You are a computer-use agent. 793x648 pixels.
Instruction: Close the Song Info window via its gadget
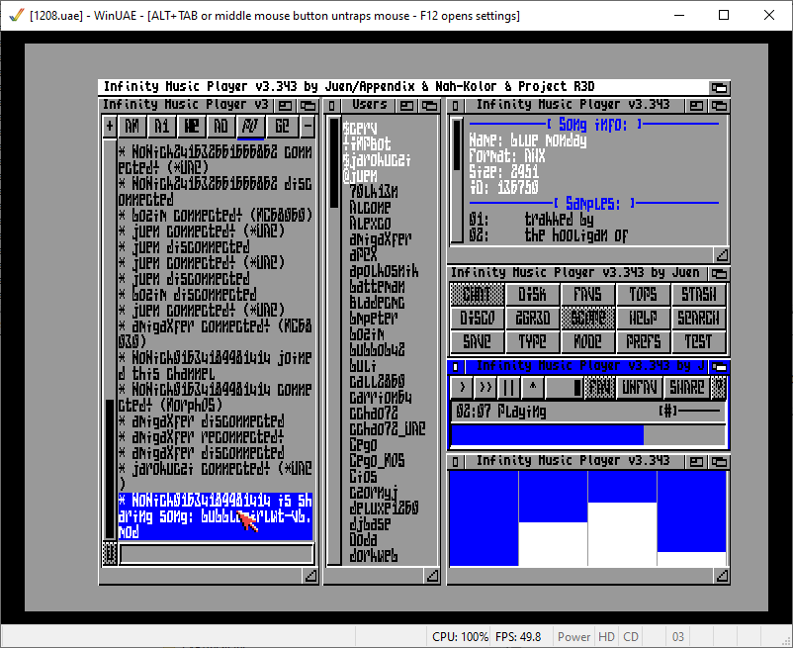(x=455, y=106)
